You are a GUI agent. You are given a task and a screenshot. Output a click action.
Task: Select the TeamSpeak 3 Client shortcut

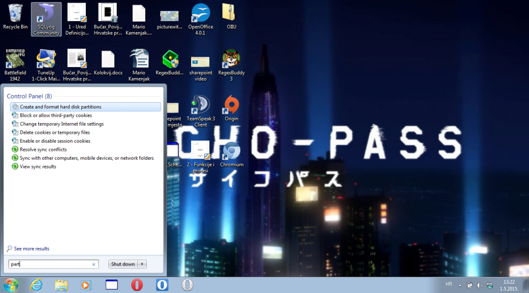click(x=201, y=111)
